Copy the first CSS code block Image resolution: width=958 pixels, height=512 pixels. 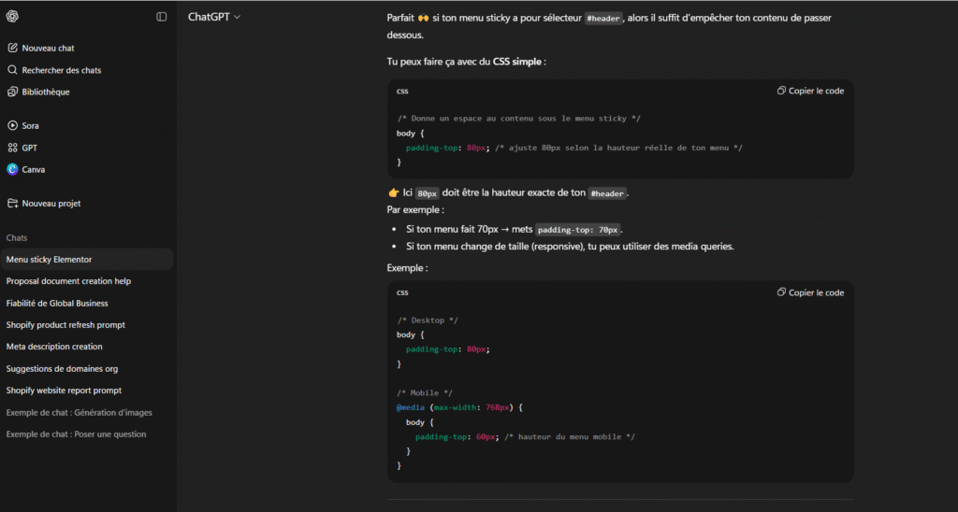(x=810, y=91)
